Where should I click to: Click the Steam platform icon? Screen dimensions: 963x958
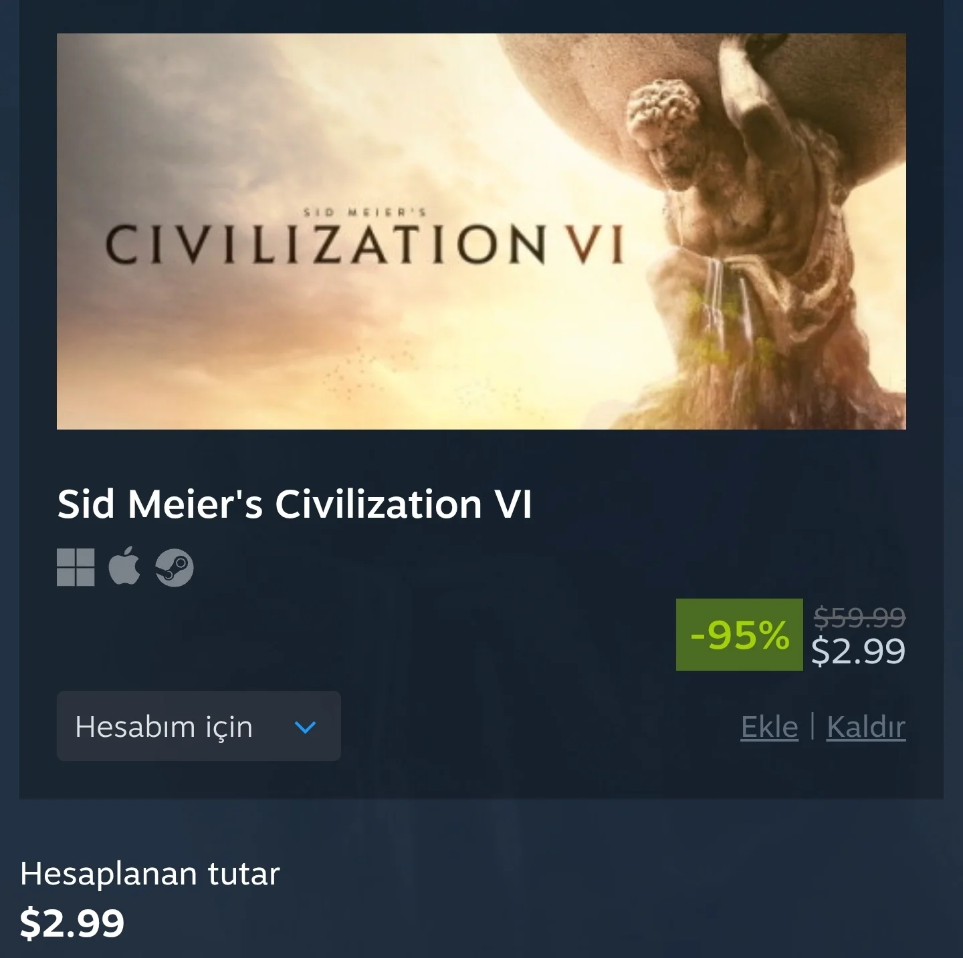tap(175, 568)
